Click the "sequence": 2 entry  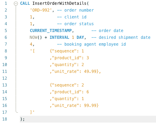pos(68,85)
